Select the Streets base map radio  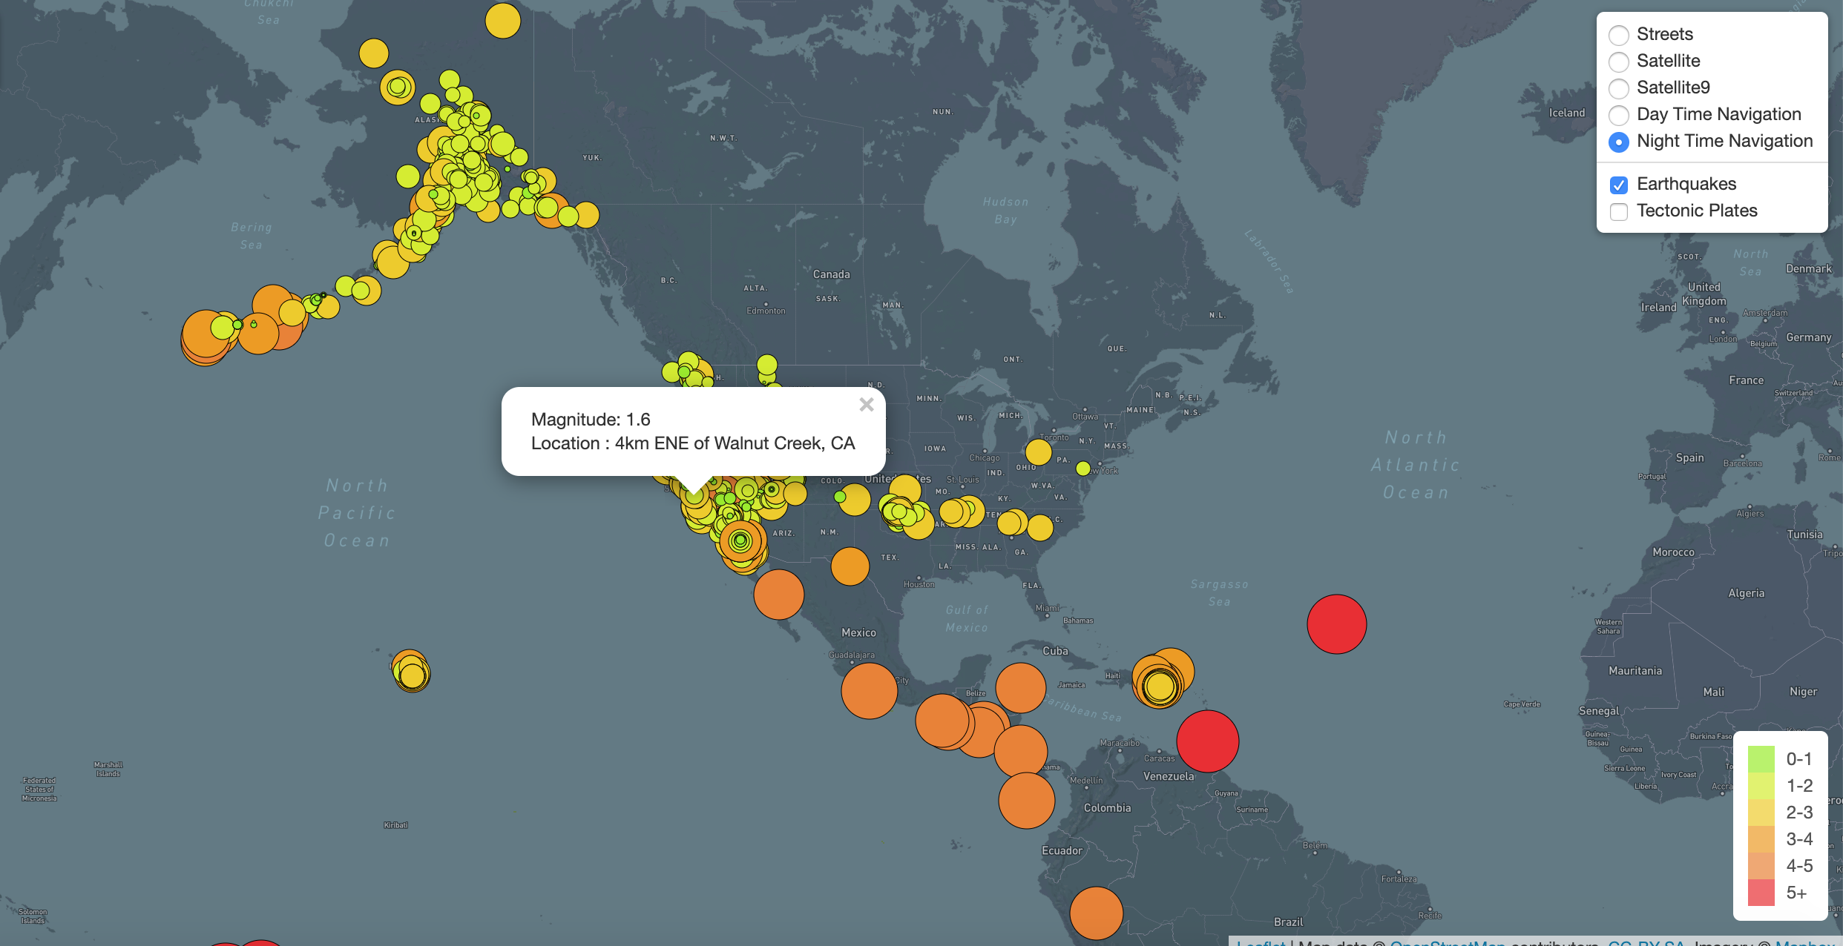coord(1619,35)
